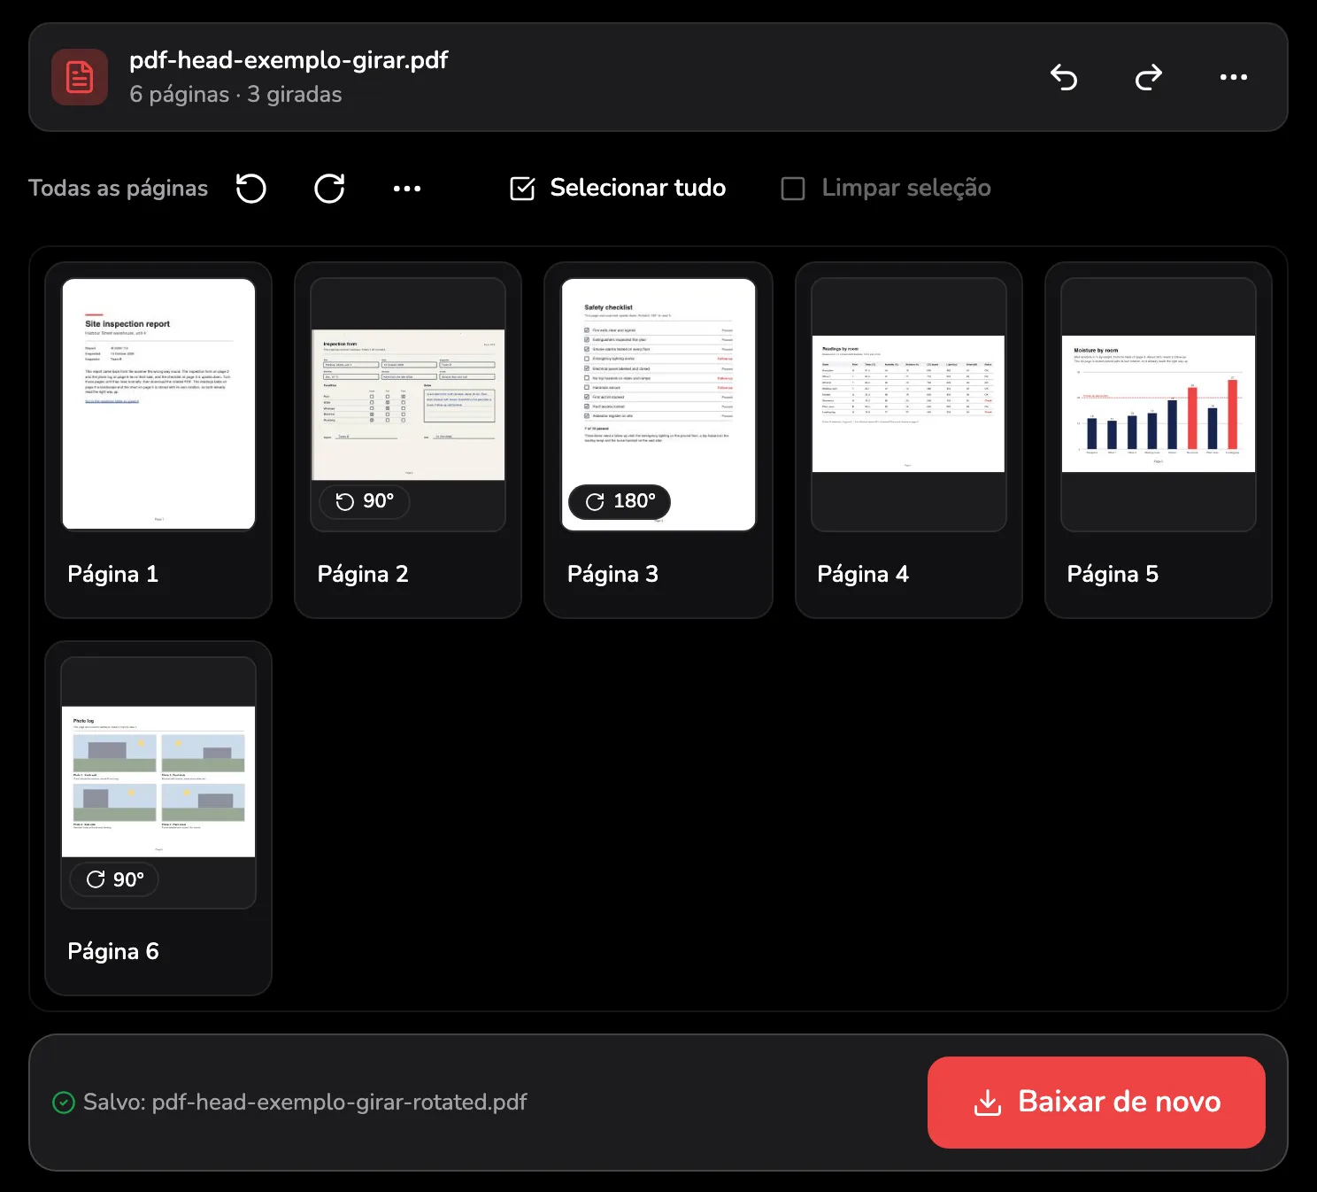Select Página 6 thumbnail
Viewport: 1317px width, 1192px height.
158,783
